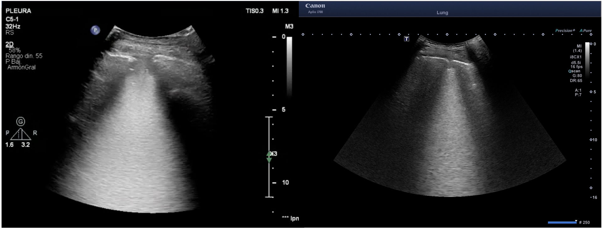Toggle the ArmónGral harmonic setting

coord(21,67)
